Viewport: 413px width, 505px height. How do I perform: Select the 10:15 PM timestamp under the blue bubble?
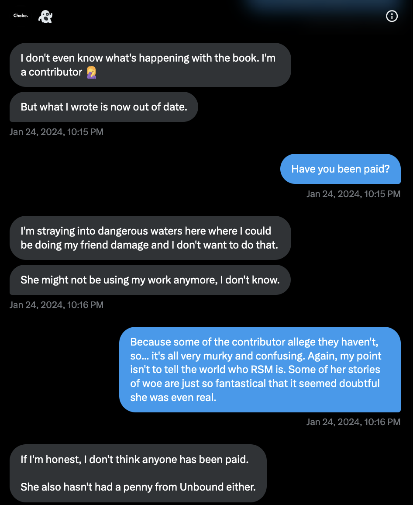point(353,194)
